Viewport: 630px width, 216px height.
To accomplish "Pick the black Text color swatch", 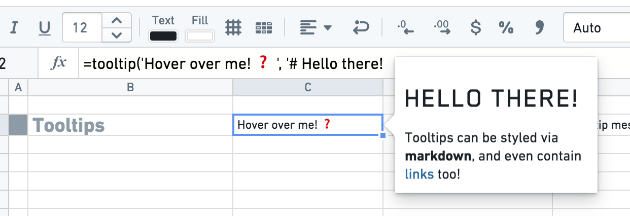I will pyautogui.click(x=163, y=36).
